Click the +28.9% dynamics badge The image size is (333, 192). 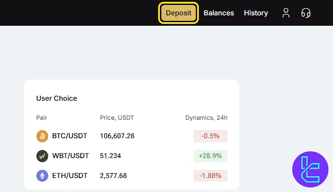pos(210,156)
